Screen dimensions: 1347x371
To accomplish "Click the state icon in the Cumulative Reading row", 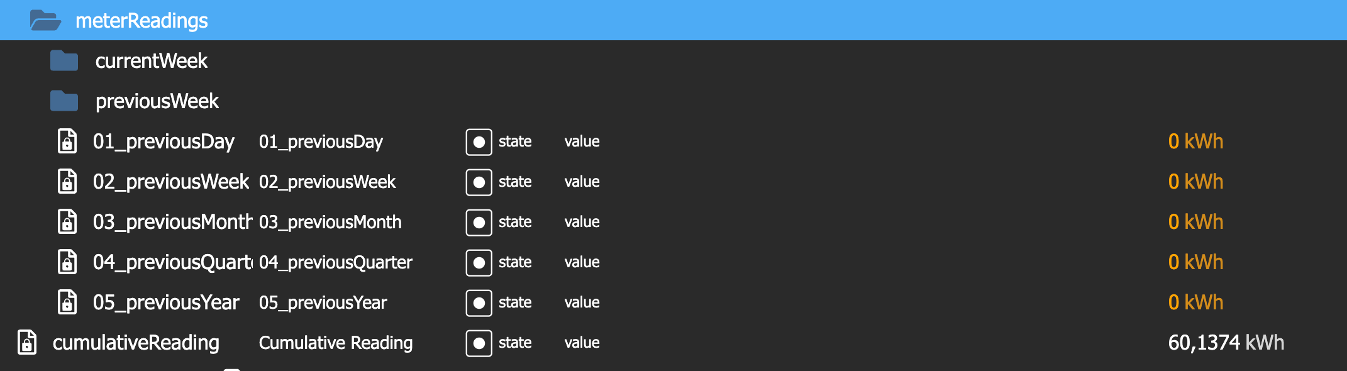I will point(479,343).
